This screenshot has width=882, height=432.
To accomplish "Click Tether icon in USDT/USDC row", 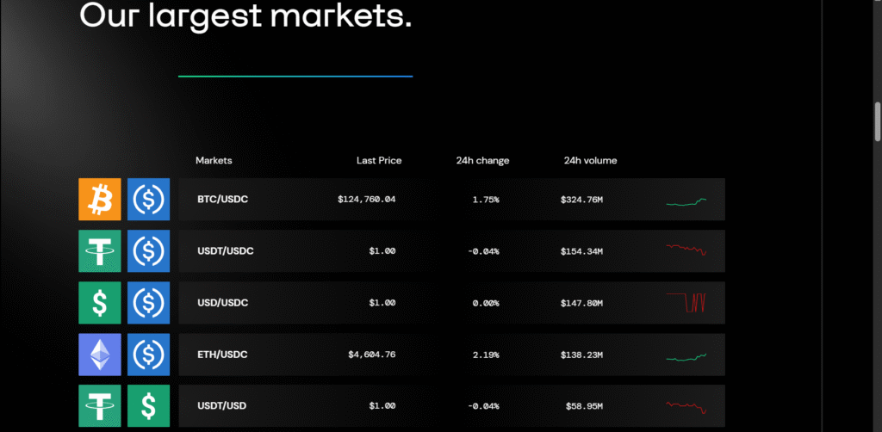I will point(100,251).
